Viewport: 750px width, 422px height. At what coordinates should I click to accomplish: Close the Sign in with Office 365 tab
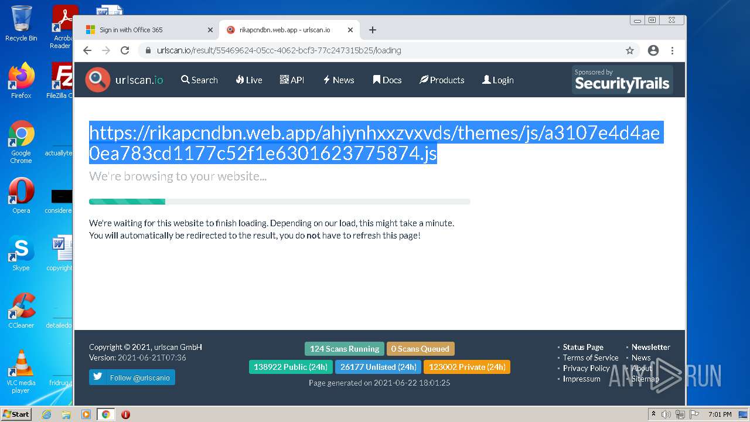point(210,30)
